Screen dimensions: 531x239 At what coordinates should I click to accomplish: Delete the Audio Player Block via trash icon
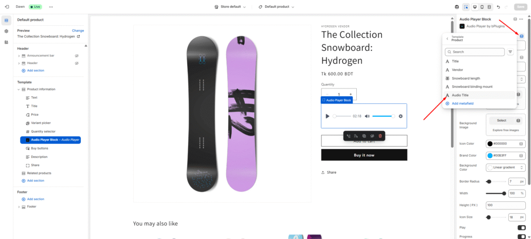(380, 136)
